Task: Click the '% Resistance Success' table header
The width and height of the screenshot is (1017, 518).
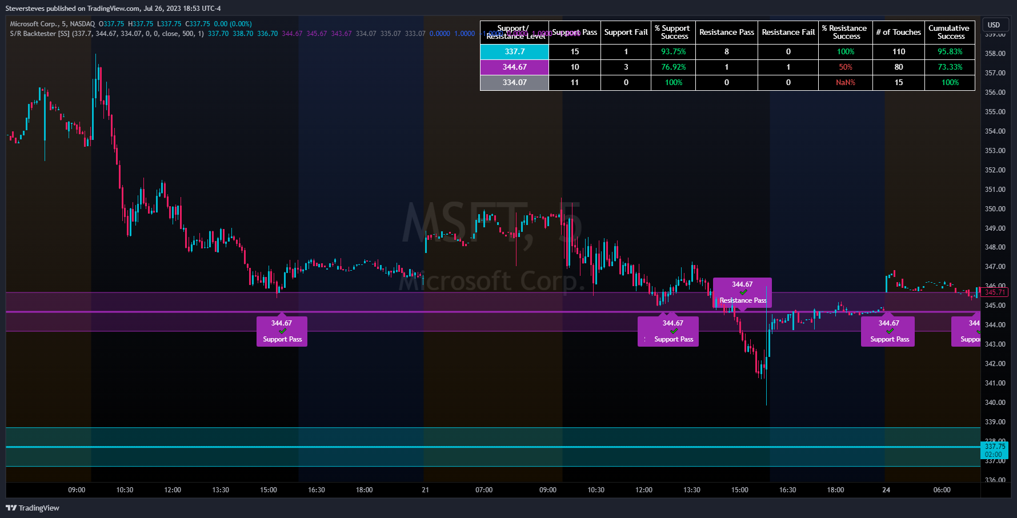Action: (x=845, y=33)
